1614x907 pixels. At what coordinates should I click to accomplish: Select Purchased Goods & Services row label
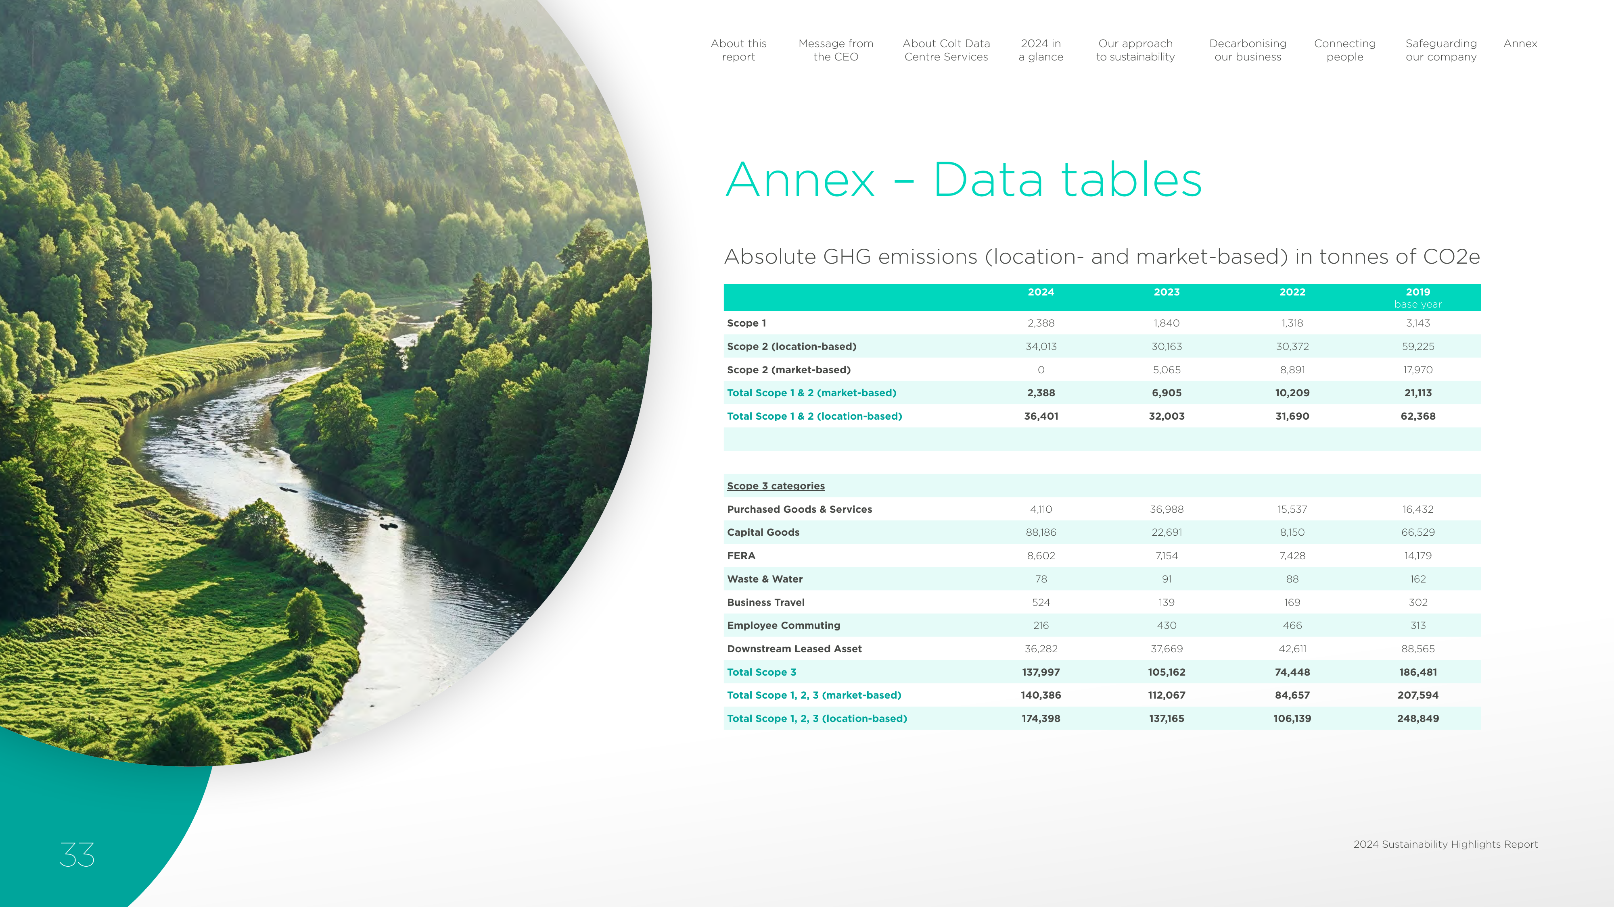coord(799,510)
